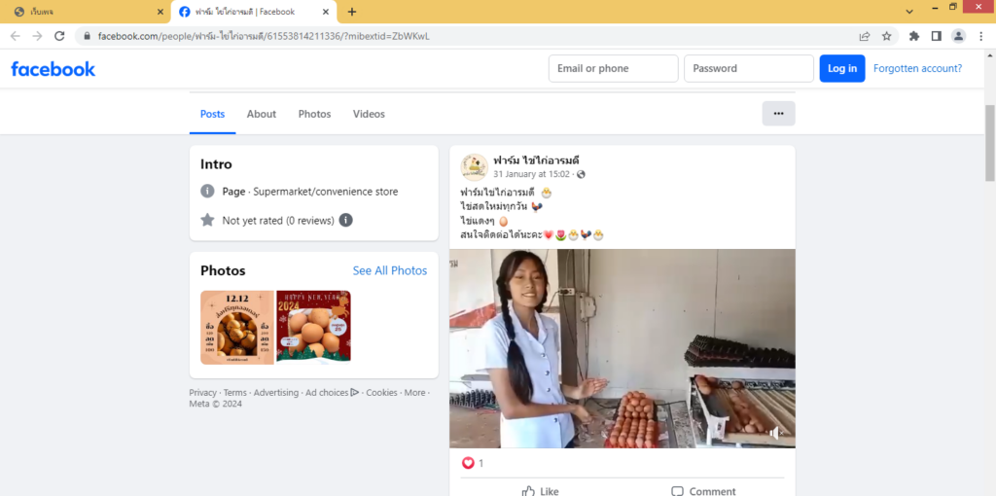The height and width of the screenshot is (496, 996).
Task: Click the share page icon in address bar
Action: [x=864, y=36]
